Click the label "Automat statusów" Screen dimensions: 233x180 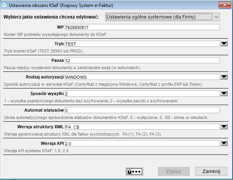[x=44, y=110]
